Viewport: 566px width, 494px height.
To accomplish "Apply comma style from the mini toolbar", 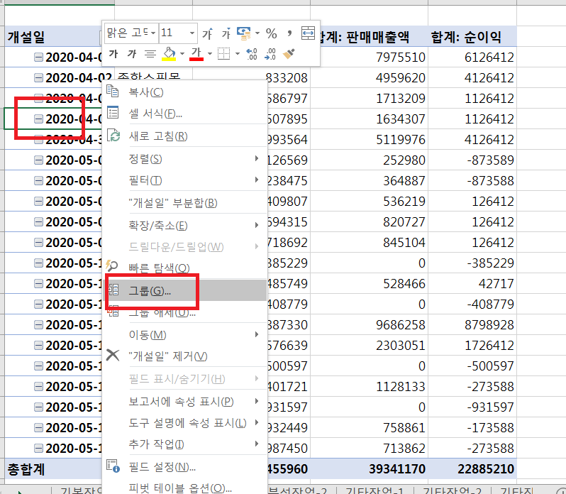I will tap(289, 33).
